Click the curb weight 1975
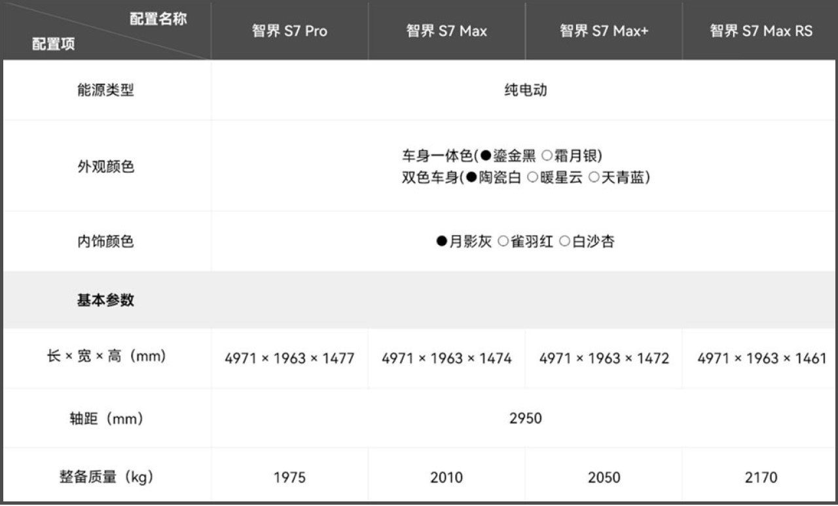 289,478
